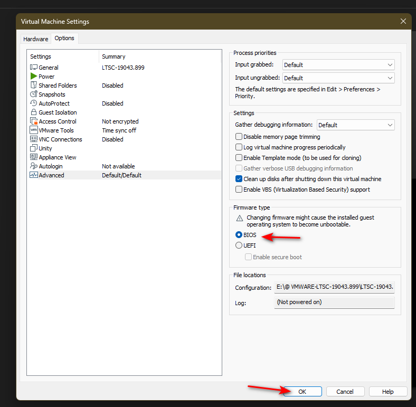
Task: Click the Snapshots clock icon
Action: (34, 94)
